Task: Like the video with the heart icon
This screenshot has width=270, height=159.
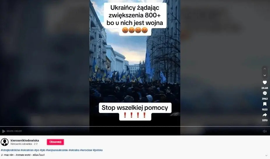Action: point(265,83)
